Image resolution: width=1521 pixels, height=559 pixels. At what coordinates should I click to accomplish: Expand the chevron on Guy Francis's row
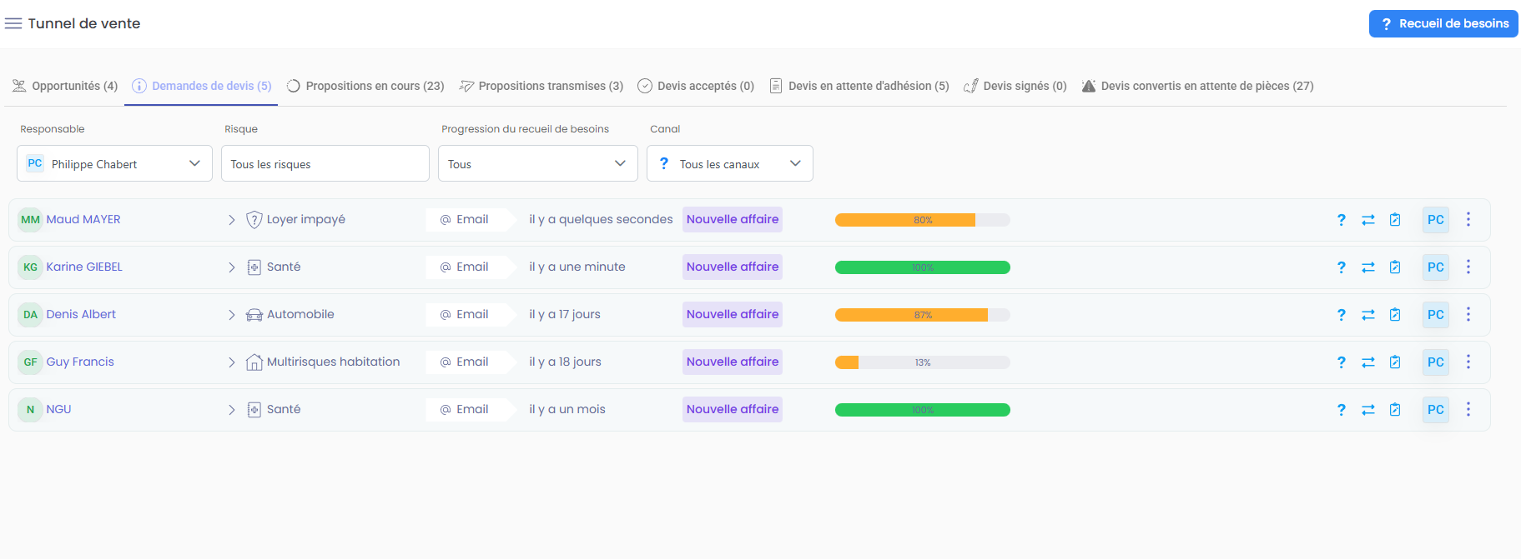click(x=232, y=362)
